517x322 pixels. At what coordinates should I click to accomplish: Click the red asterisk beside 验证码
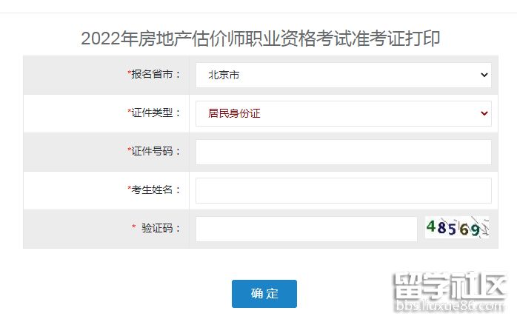[x=134, y=228]
